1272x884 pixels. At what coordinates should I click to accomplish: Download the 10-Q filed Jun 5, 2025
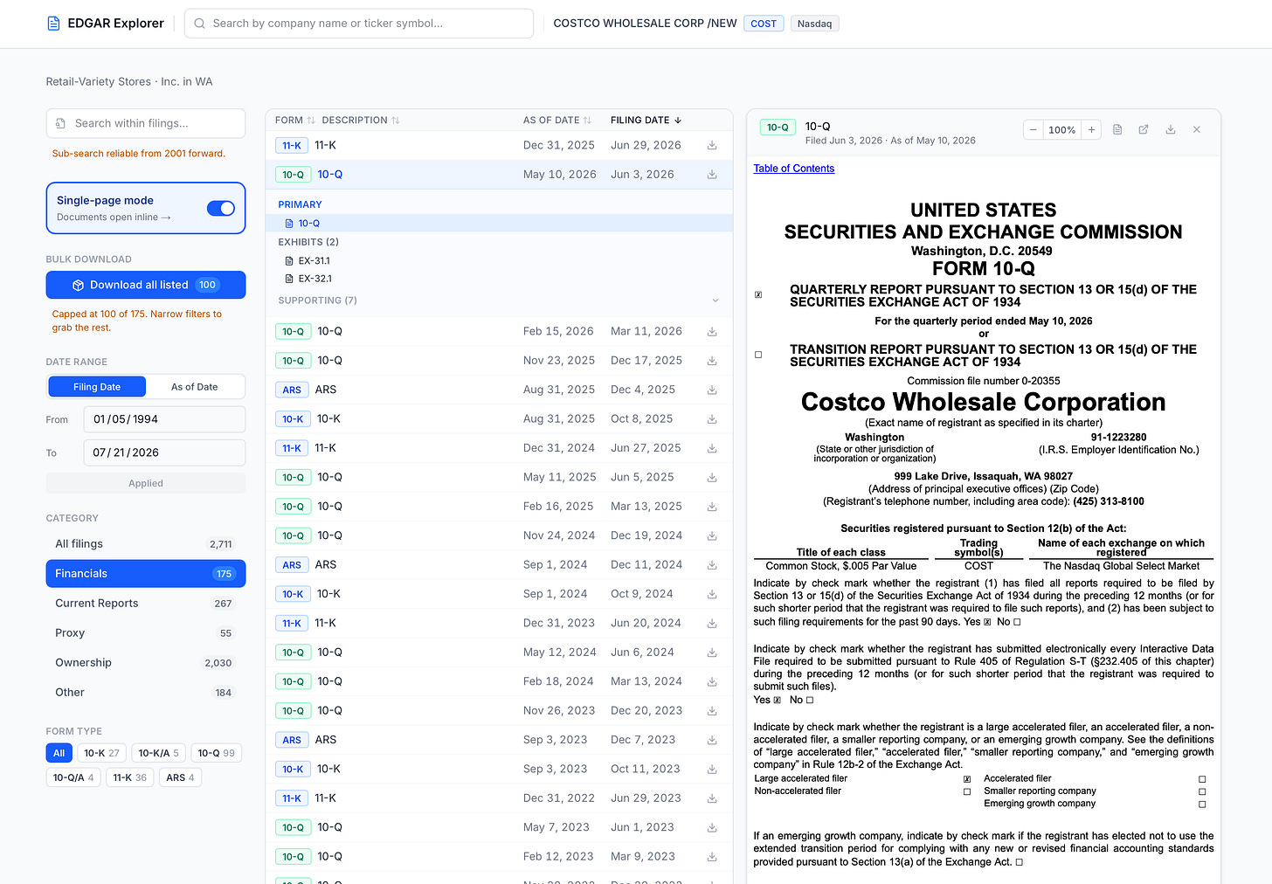712,478
